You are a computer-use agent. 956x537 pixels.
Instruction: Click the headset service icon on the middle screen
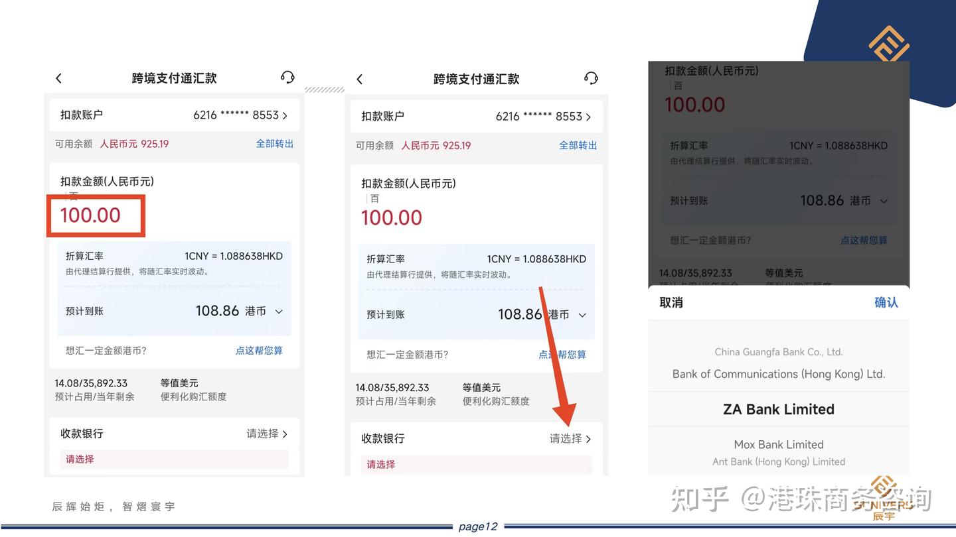point(590,78)
